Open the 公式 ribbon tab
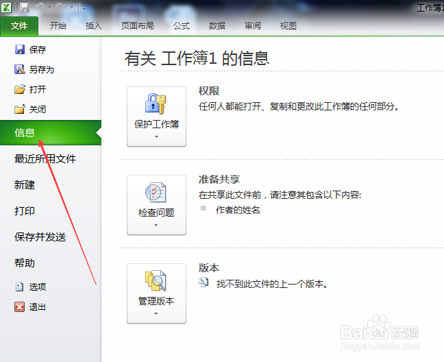This screenshot has height=362, width=444. tap(182, 26)
